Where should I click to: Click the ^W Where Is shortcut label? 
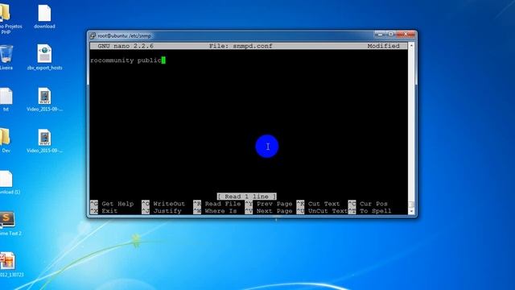[x=215, y=211]
